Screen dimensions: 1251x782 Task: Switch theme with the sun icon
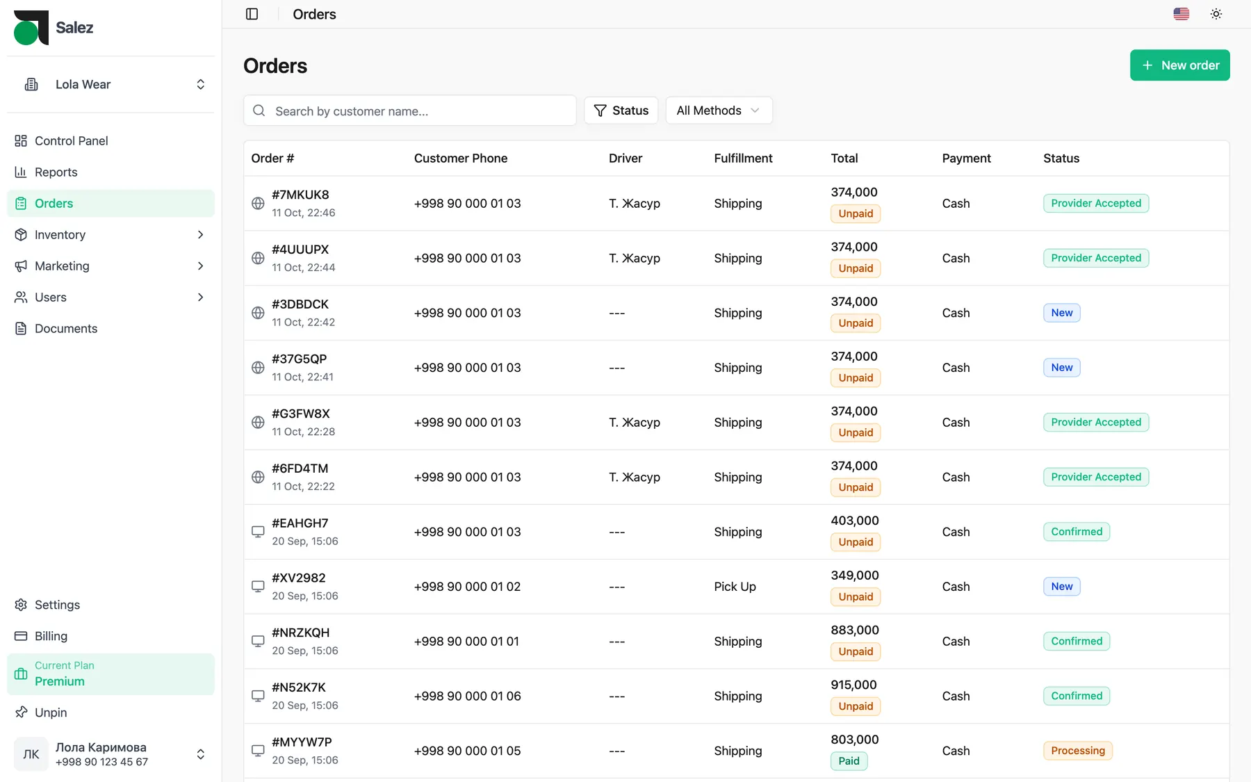[1216, 14]
